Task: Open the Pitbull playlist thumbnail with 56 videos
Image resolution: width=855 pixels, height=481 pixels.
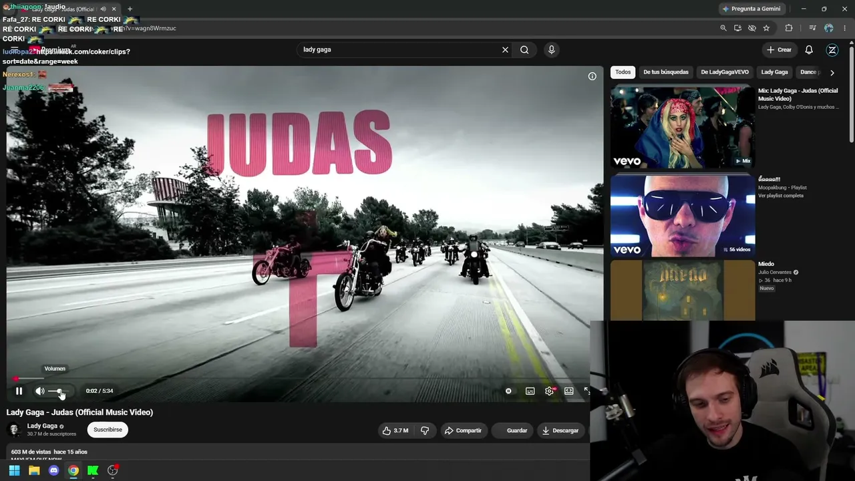Action: pyautogui.click(x=682, y=216)
